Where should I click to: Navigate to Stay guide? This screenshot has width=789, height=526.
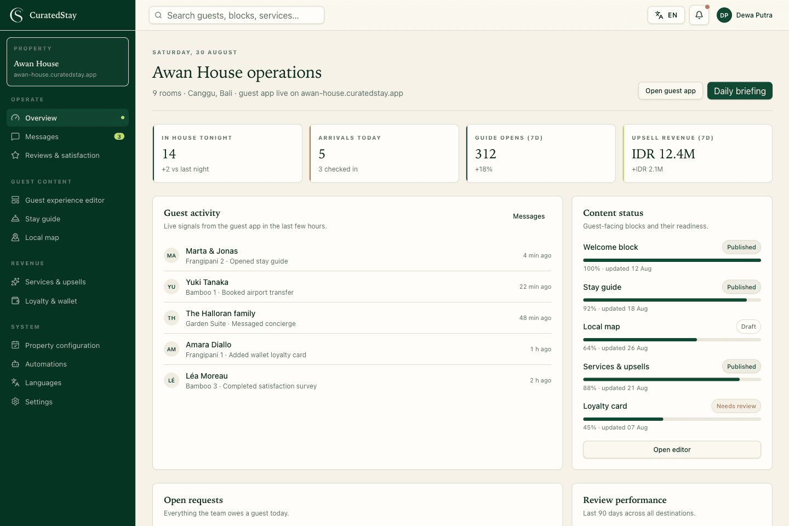click(x=67, y=219)
